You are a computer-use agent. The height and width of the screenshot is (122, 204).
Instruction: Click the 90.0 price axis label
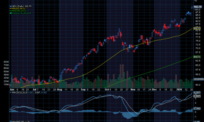coord(198,21)
